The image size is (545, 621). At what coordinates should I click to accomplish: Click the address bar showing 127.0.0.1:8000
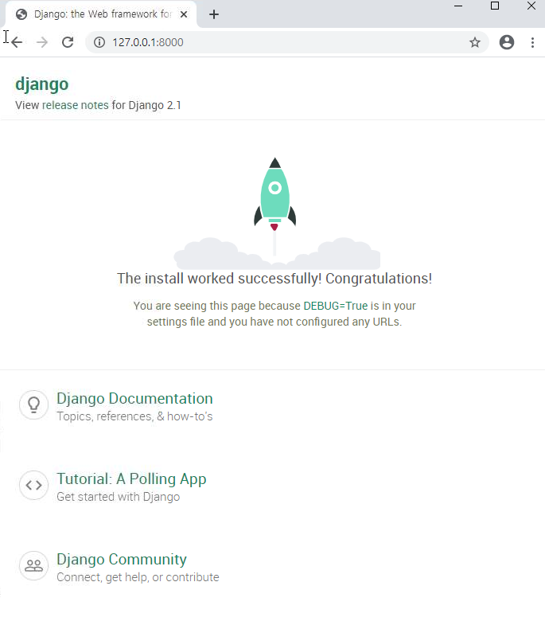click(x=287, y=42)
